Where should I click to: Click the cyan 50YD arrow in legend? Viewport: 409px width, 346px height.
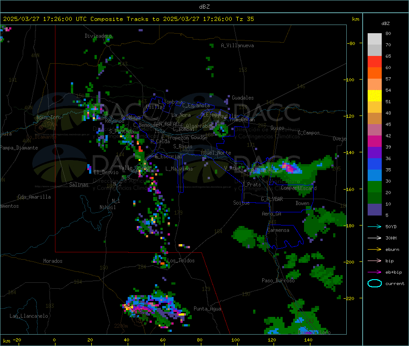[374, 226]
